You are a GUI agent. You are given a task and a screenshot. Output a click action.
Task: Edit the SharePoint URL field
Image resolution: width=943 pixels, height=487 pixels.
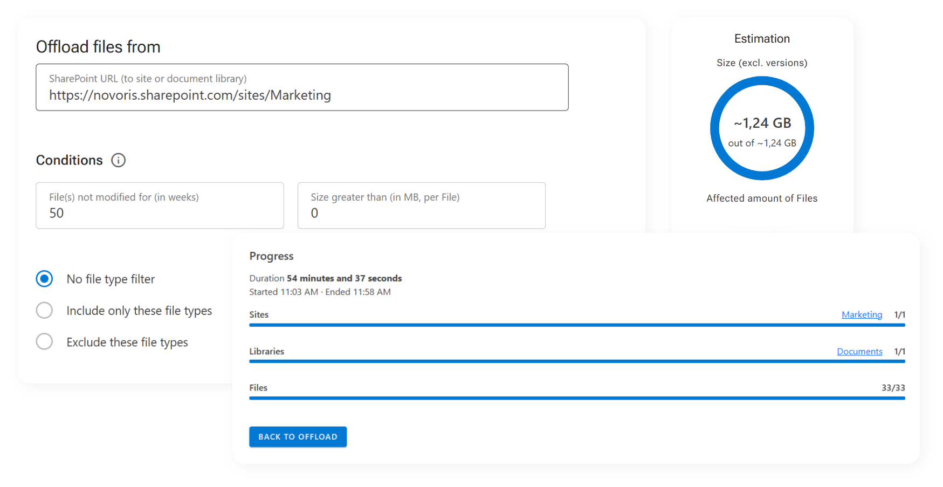point(302,95)
